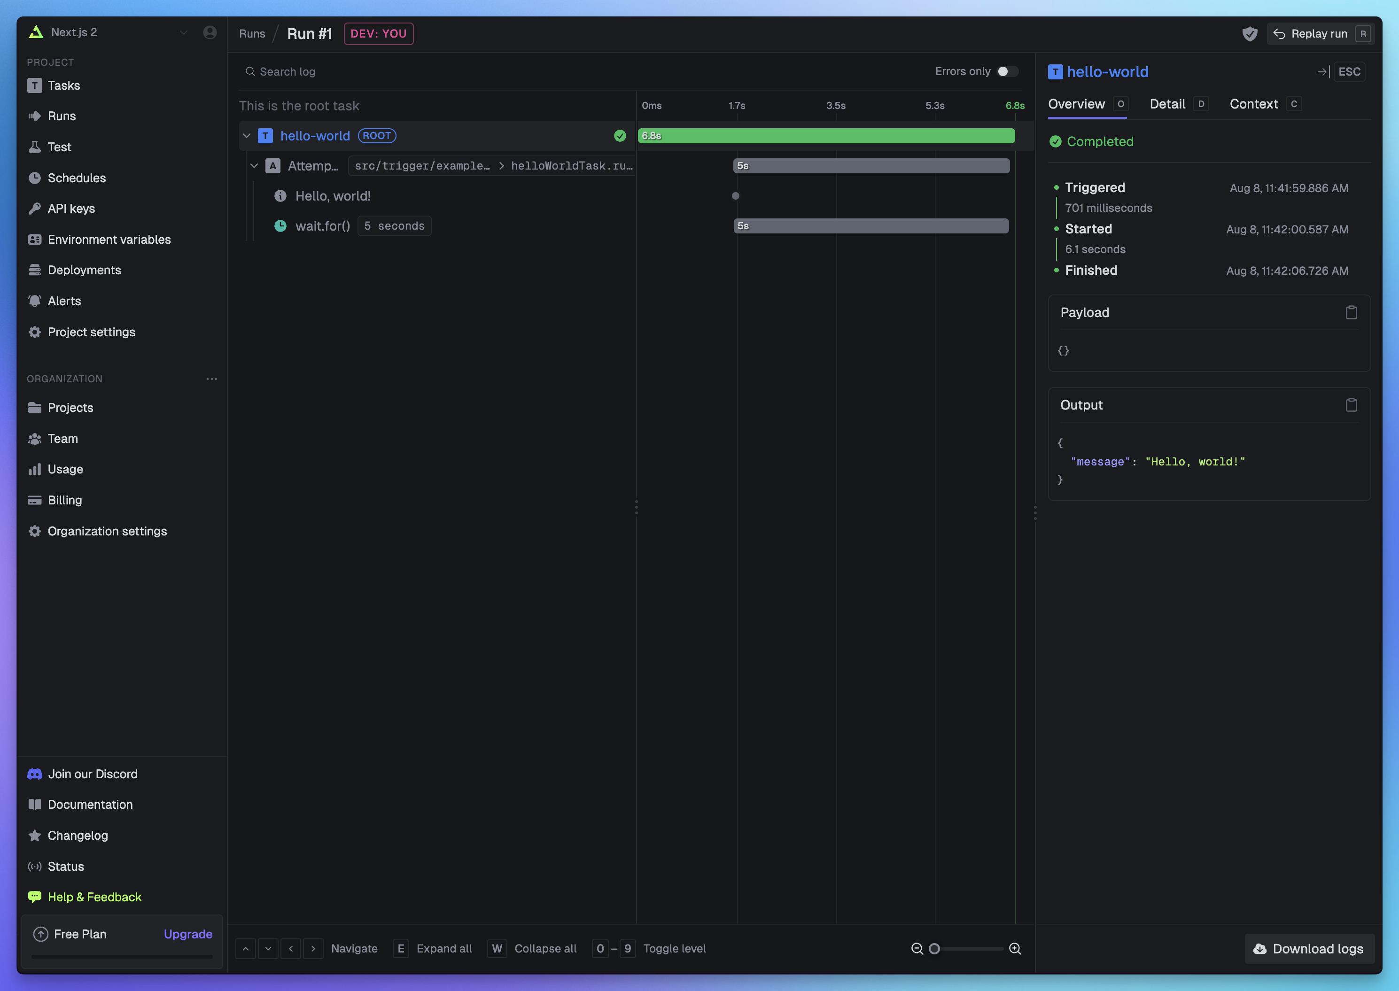Collapse the Attempt row chevron
The height and width of the screenshot is (991, 1399).
255,165
